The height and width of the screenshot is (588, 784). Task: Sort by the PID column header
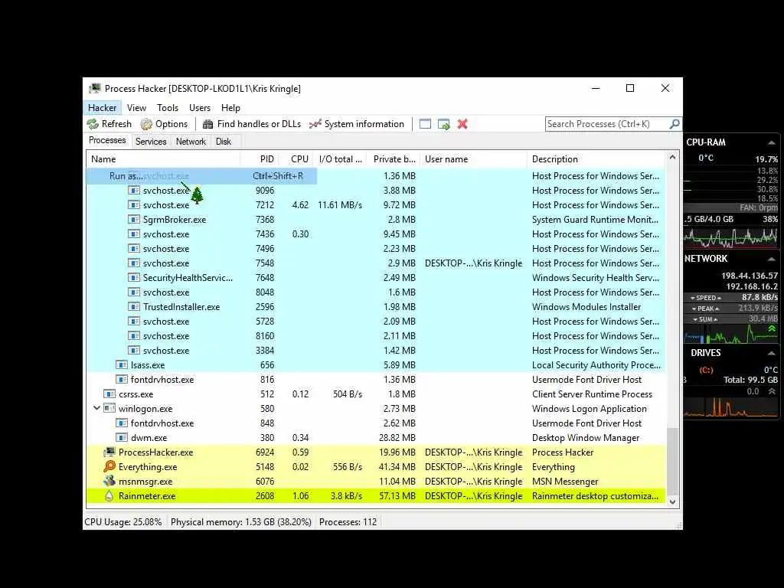point(260,159)
